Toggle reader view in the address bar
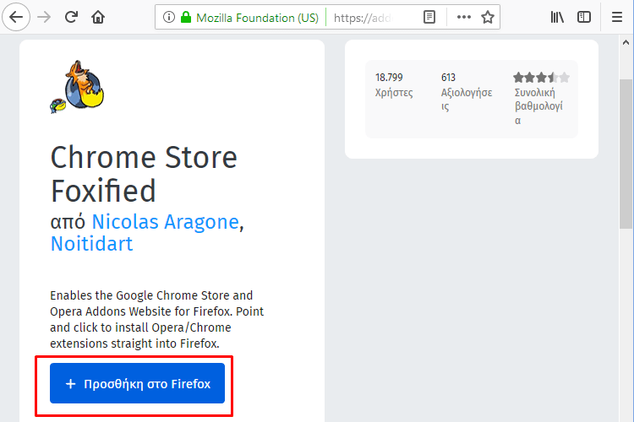 coord(429,17)
